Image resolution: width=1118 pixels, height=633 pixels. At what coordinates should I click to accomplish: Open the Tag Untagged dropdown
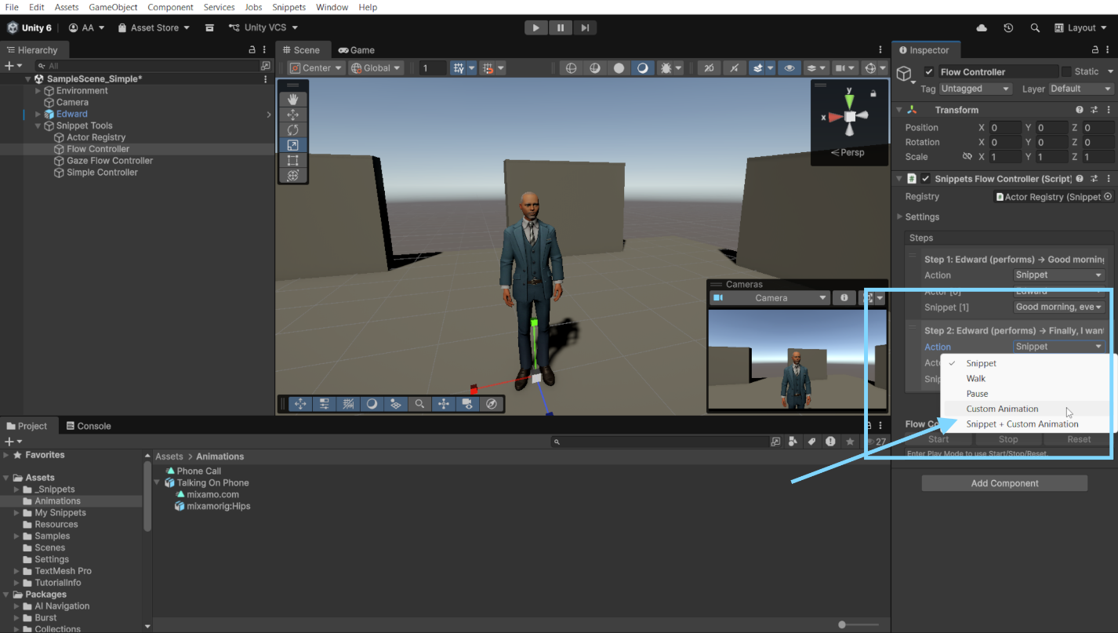[x=975, y=89]
